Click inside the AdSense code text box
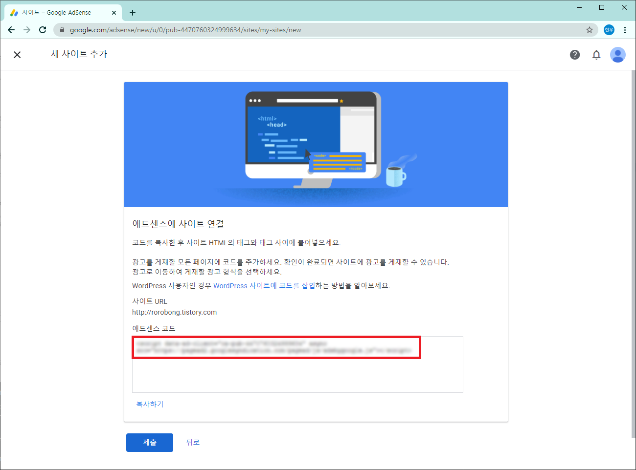The image size is (636, 470). 297,364
